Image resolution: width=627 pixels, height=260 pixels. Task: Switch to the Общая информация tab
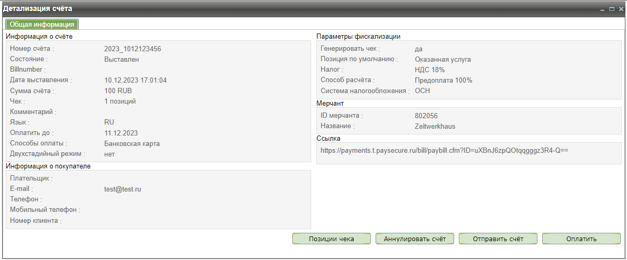coord(42,25)
